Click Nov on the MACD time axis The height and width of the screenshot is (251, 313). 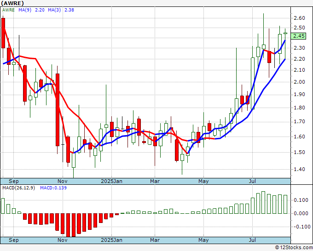[x=63, y=240]
